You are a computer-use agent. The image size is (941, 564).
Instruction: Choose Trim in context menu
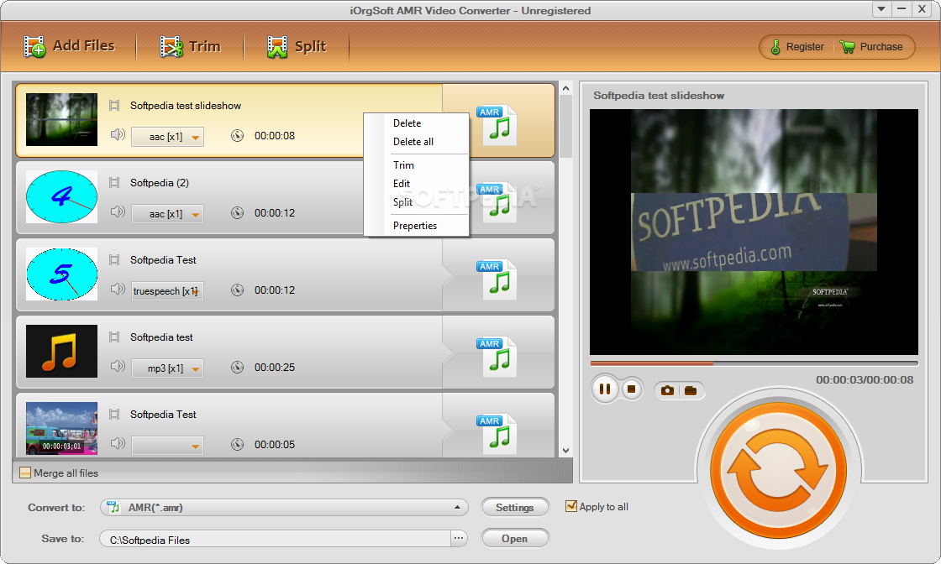pos(403,164)
